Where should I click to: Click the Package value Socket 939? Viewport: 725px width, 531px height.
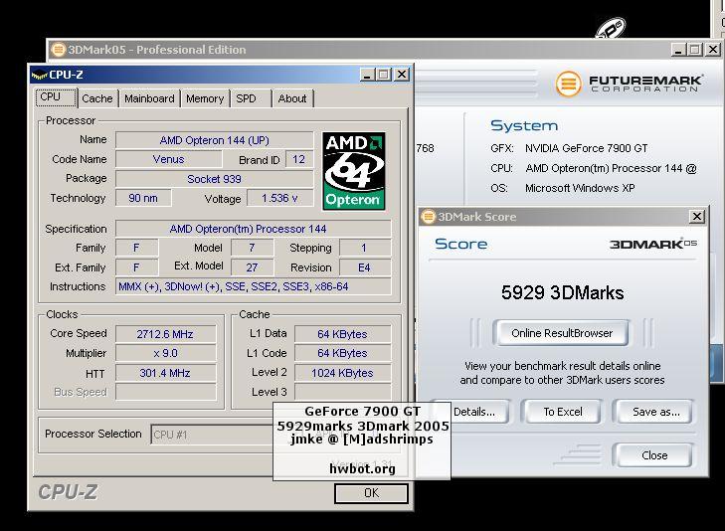tap(214, 179)
